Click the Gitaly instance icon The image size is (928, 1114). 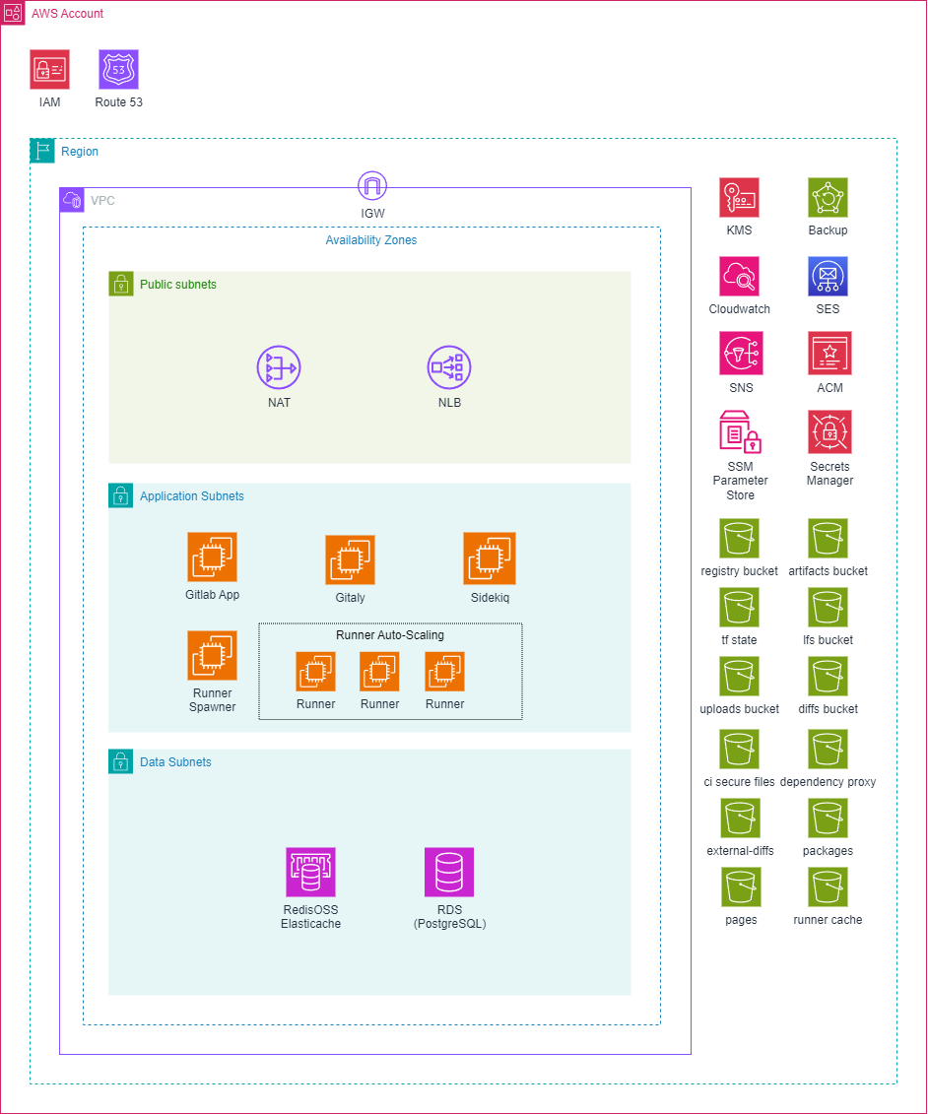[350, 560]
